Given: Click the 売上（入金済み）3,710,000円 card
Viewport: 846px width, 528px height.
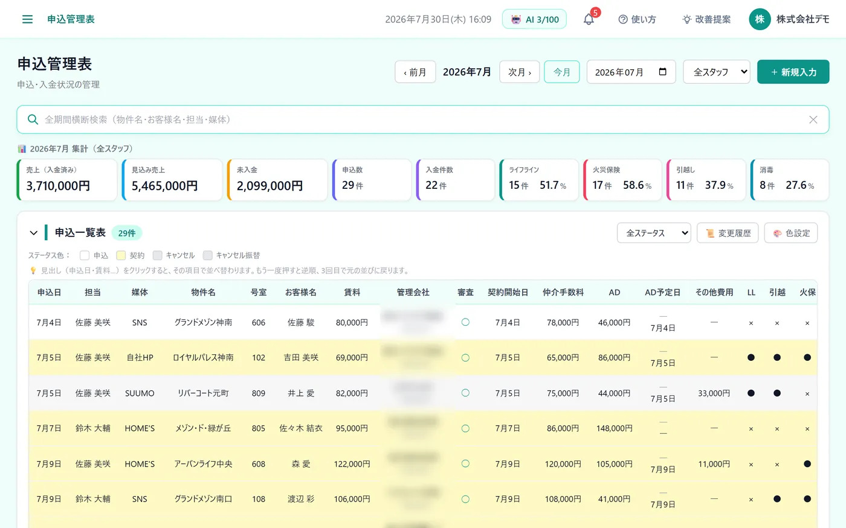Looking at the screenshot, I should click(67, 180).
